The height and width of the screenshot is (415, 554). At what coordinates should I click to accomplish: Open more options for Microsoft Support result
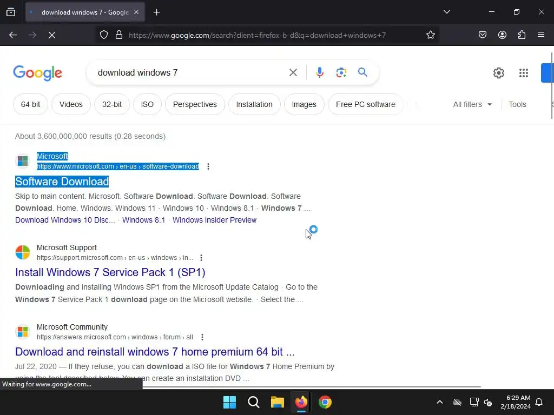[x=201, y=258]
